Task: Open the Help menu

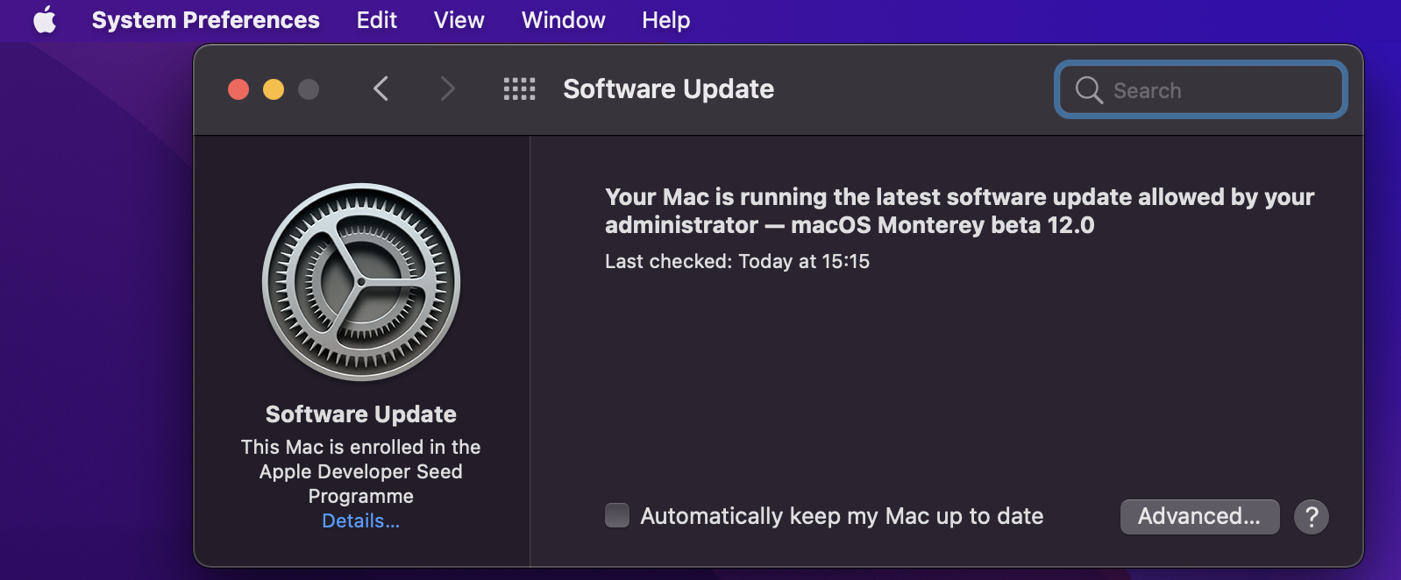Action: (665, 19)
